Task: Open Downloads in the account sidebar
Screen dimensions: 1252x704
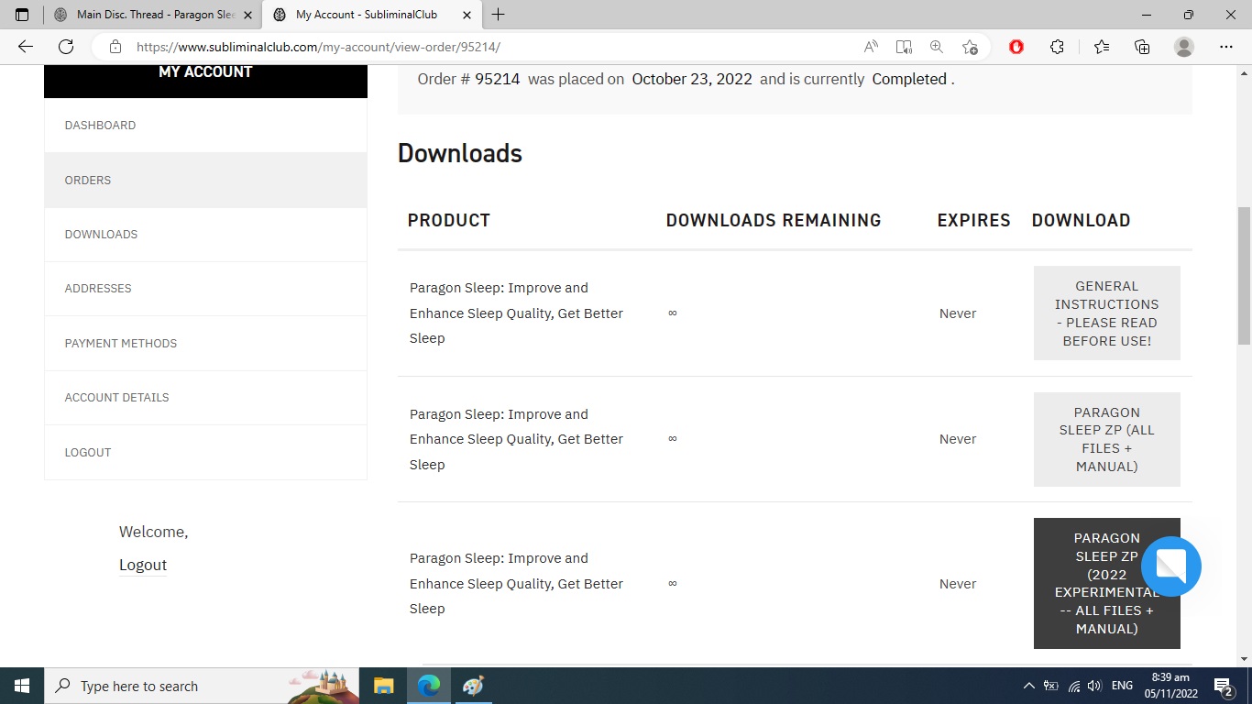Action: coord(101,234)
